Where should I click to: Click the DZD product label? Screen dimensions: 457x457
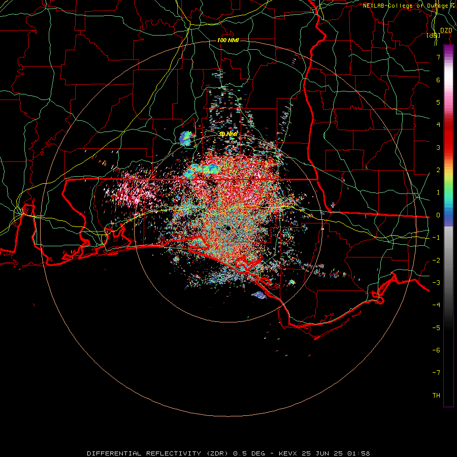click(446, 30)
